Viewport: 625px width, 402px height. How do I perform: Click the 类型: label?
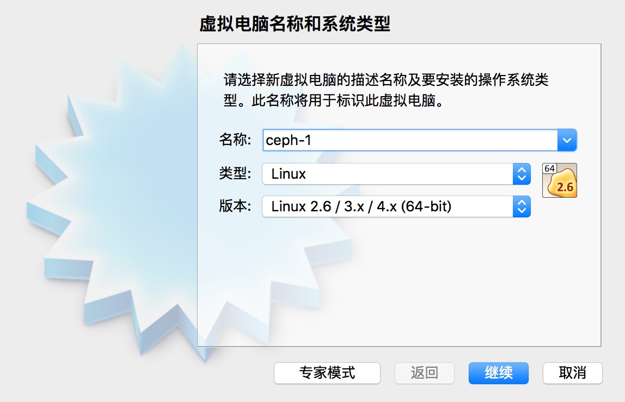click(x=235, y=173)
